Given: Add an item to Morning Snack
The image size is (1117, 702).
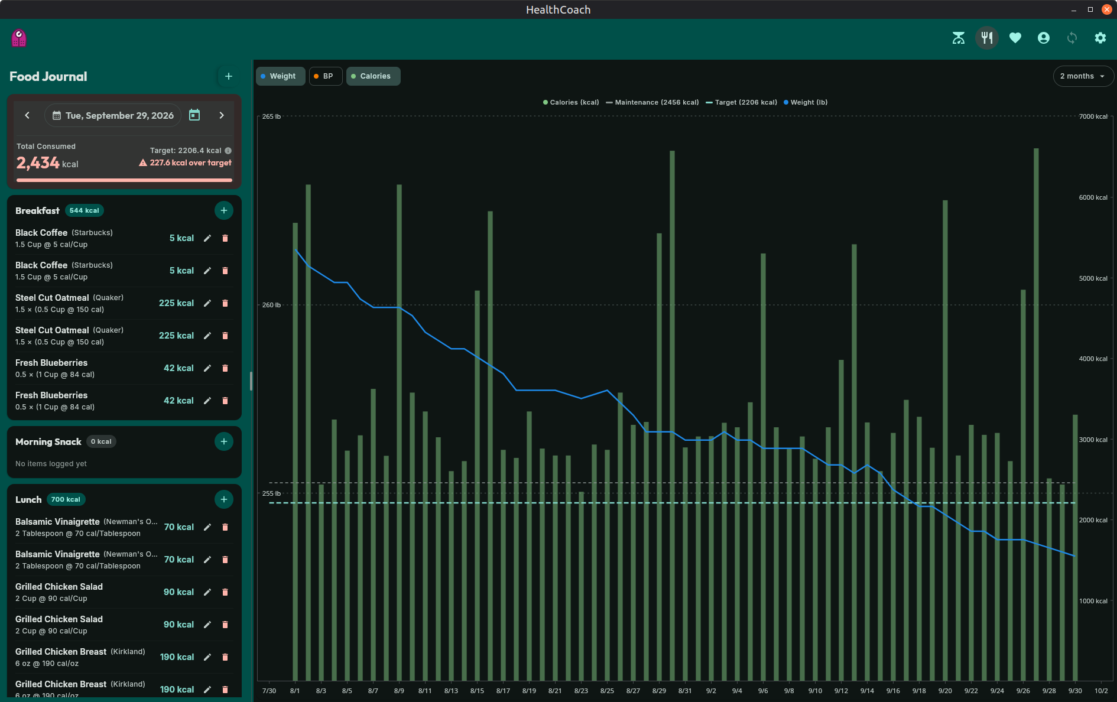Looking at the screenshot, I should point(224,441).
